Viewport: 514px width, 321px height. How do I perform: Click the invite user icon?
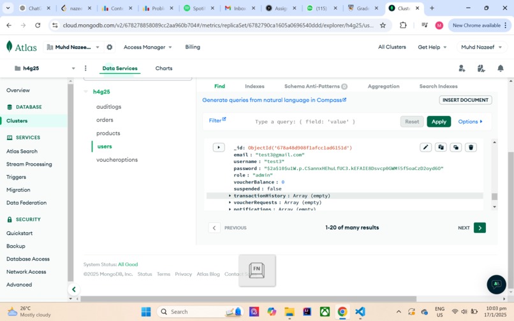coord(462,68)
